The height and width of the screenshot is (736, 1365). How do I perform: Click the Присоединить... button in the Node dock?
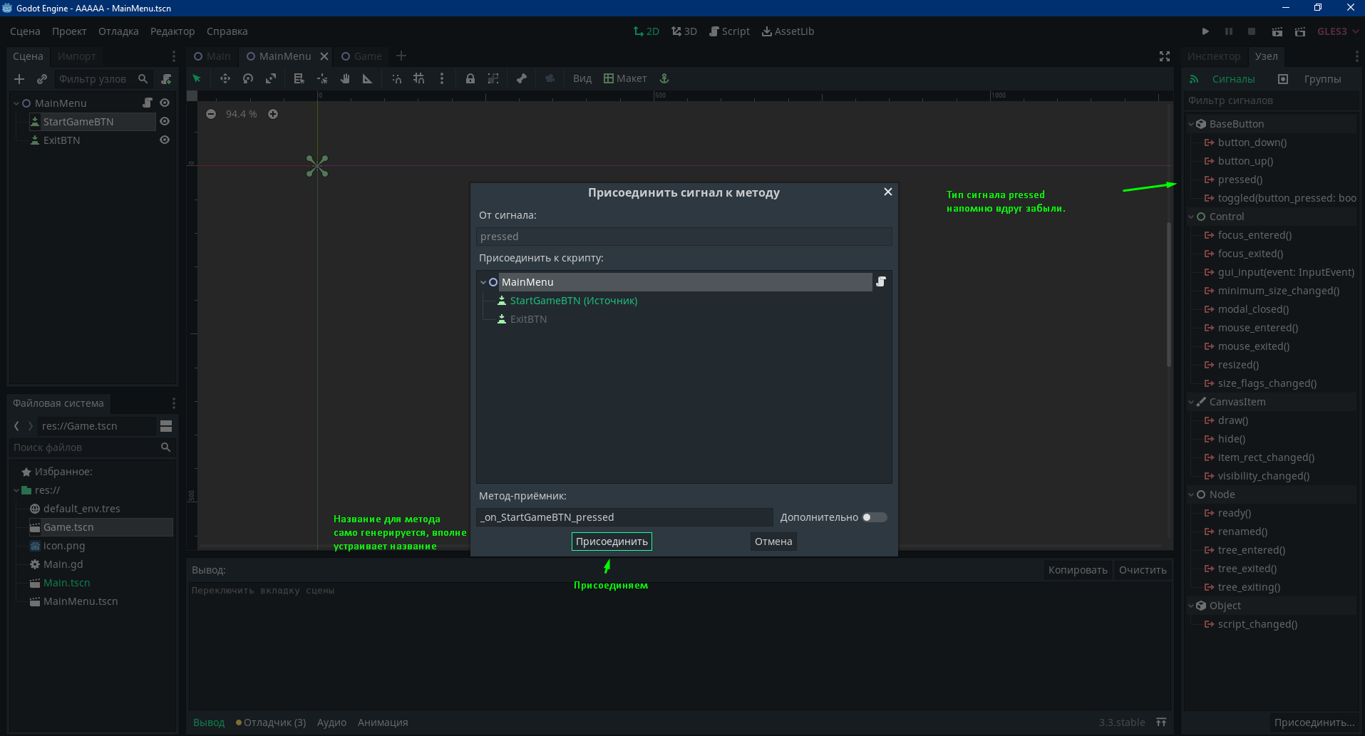[x=1314, y=722]
